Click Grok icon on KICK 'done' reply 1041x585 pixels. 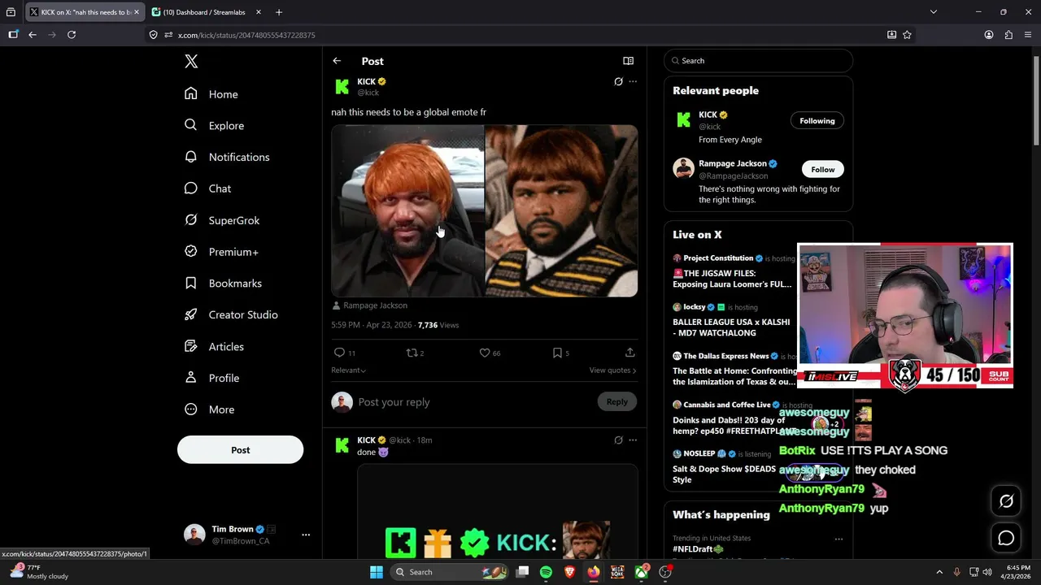tap(618, 440)
